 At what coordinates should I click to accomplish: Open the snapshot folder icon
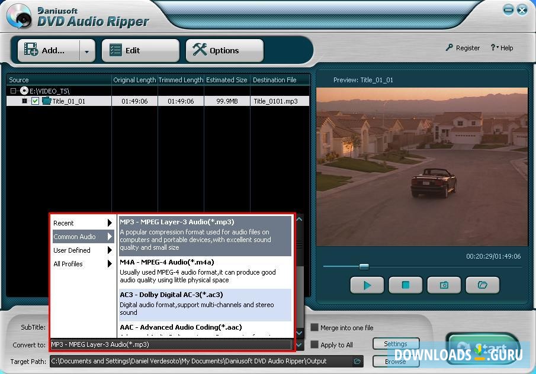(x=483, y=285)
